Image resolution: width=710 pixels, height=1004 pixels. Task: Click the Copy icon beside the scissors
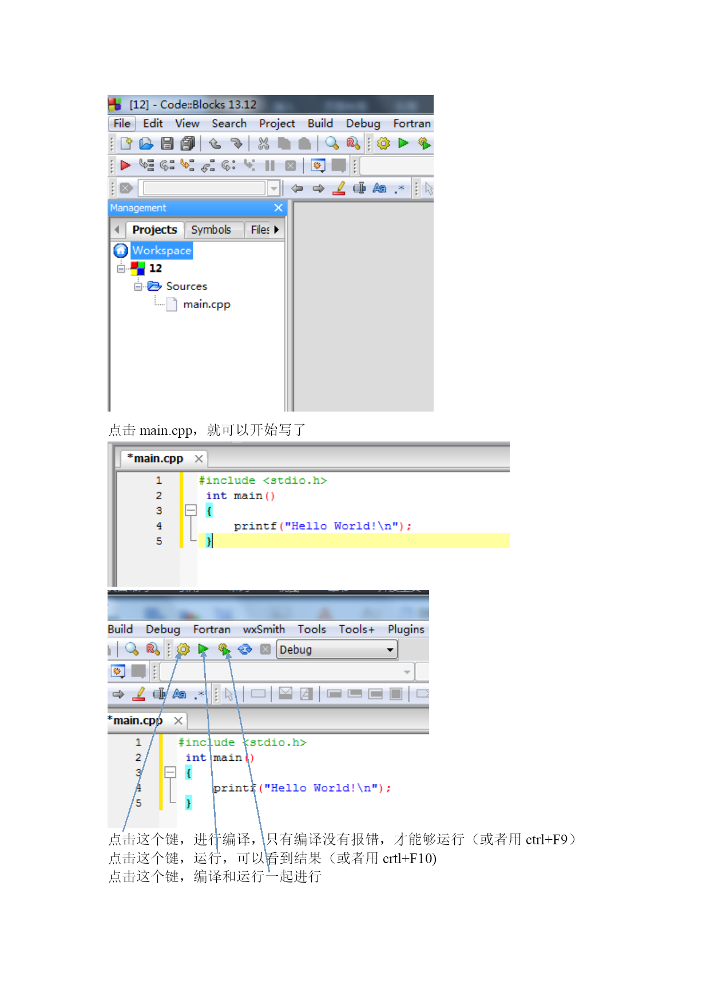[x=284, y=143]
